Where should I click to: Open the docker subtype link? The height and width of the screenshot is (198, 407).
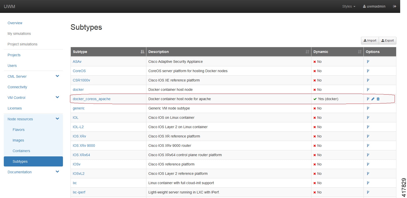coord(78,90)
